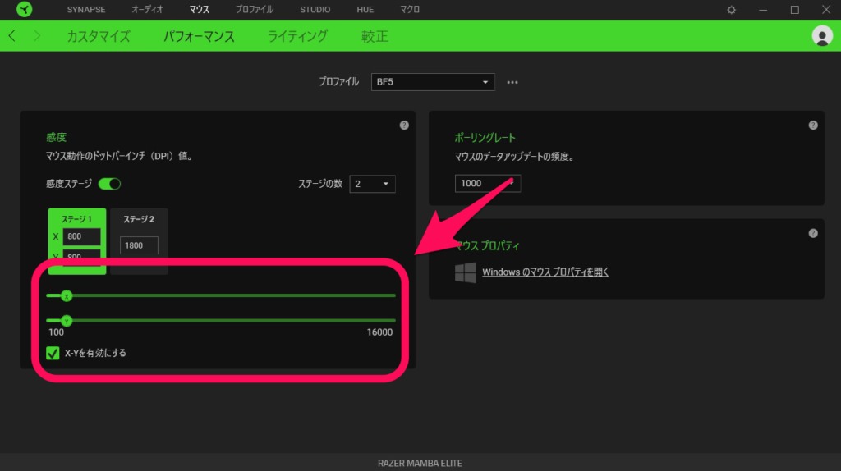Open the ライティング subtab

pos(297,36)
